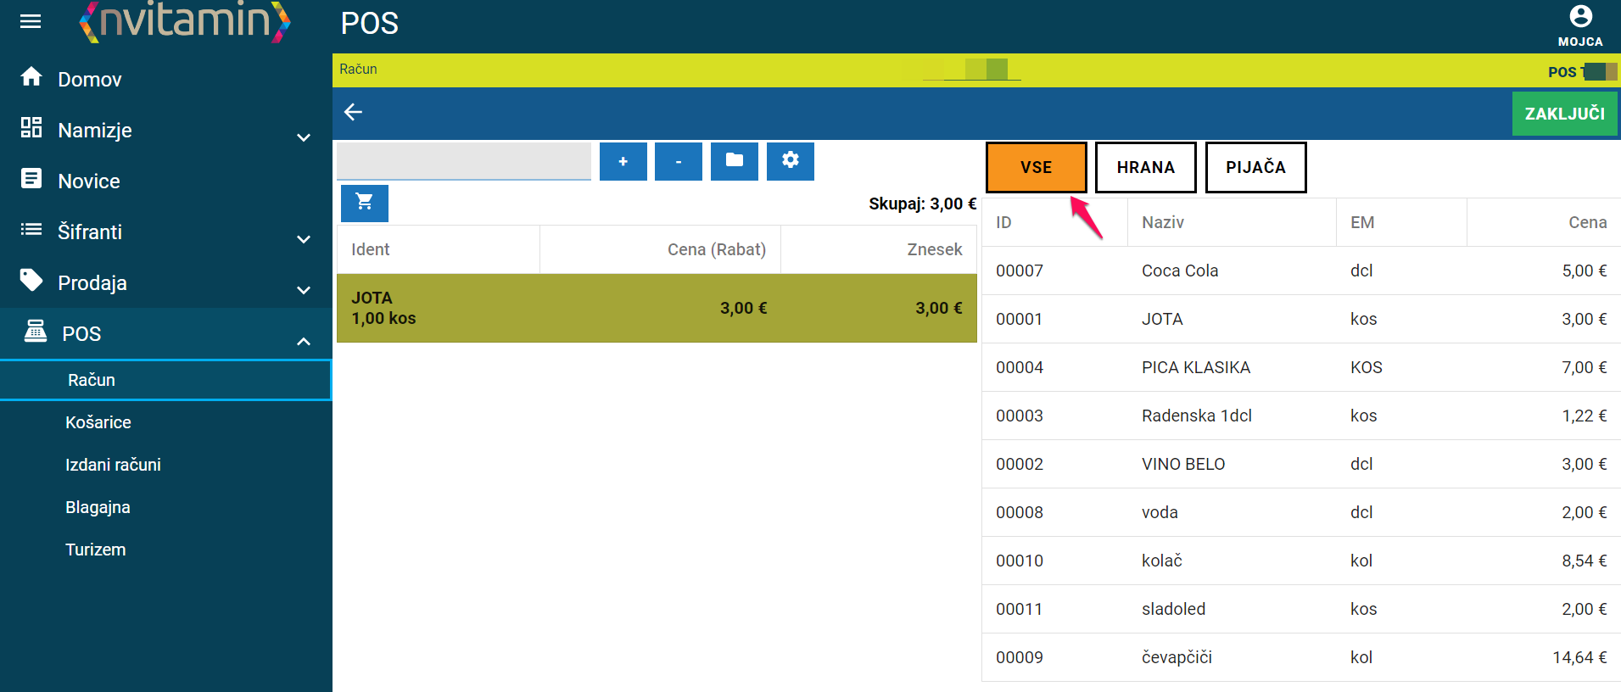Click the shopping cart icon button
Screen dimensions: 1621x692
pyautogui.click(x=365, y=203)
